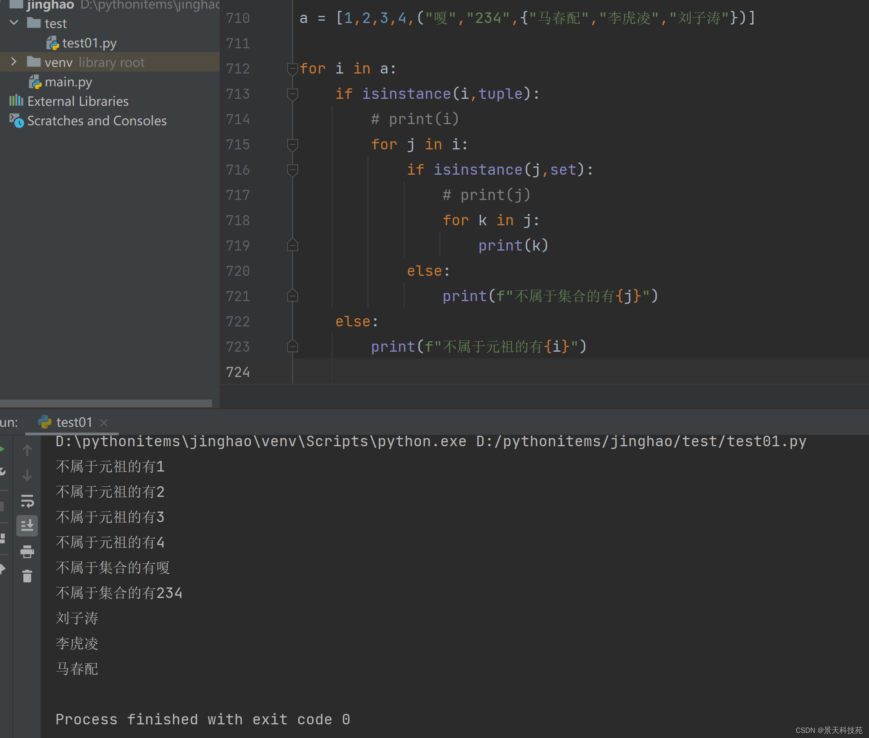Screen dimensions: 869x738
Task: Click the Down the Stack Trace arrow
Action: [x=27, y=475]
